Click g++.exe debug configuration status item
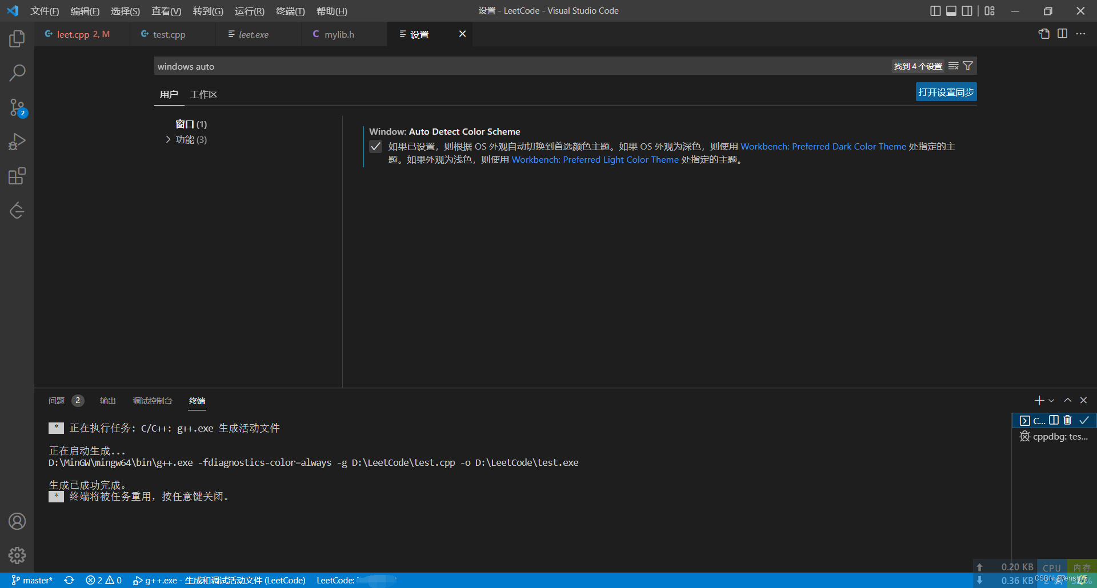Viewport: 1097px width, 588px height. point(219,580)
